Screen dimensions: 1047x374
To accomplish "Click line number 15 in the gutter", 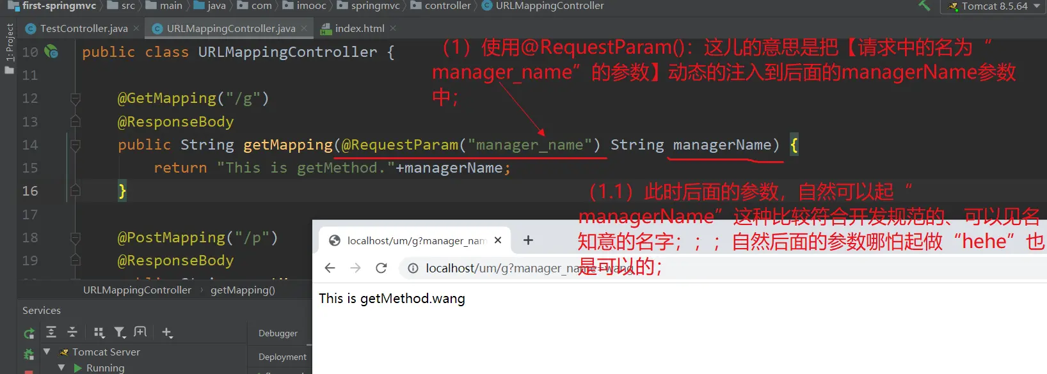I will click(30, 168).
